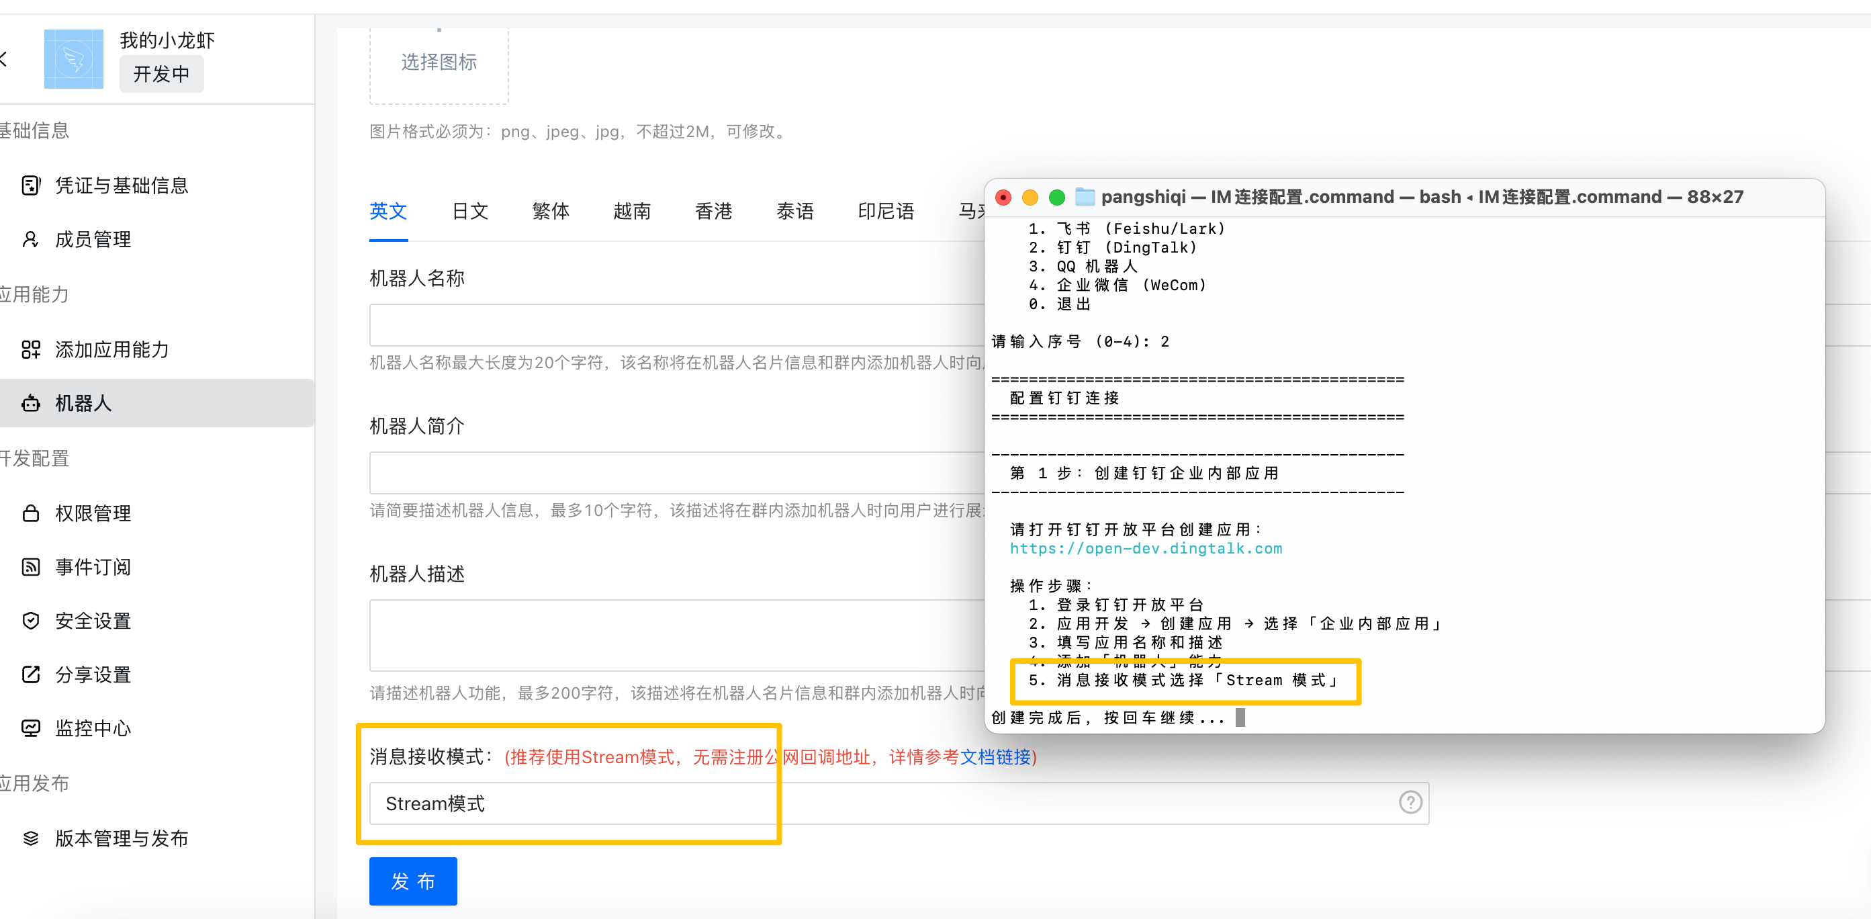
Task: Click the 凭证与基础信息 sidebar icon
Action: [30, 185]
